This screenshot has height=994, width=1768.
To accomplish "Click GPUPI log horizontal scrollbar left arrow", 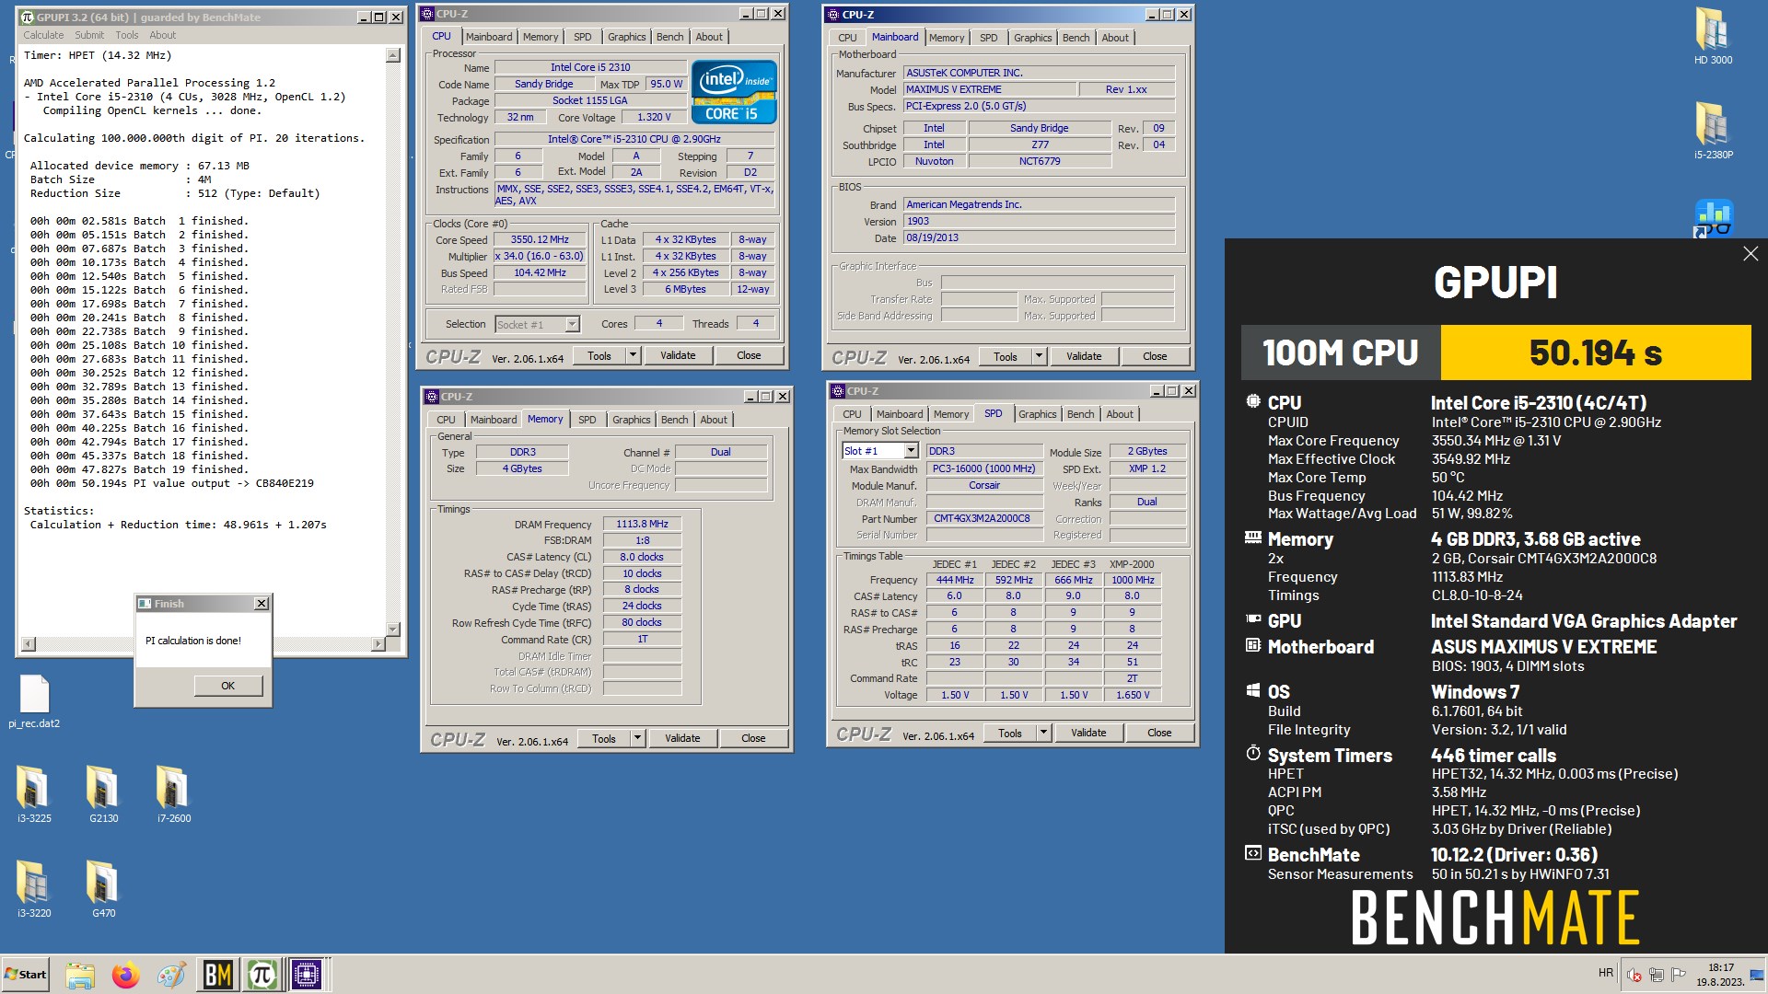I will 28,644.
